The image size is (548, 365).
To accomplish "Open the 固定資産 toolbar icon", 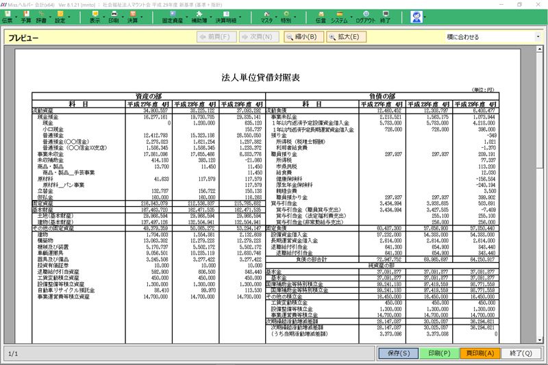I will pyautogui.click(x=173, y=16).
